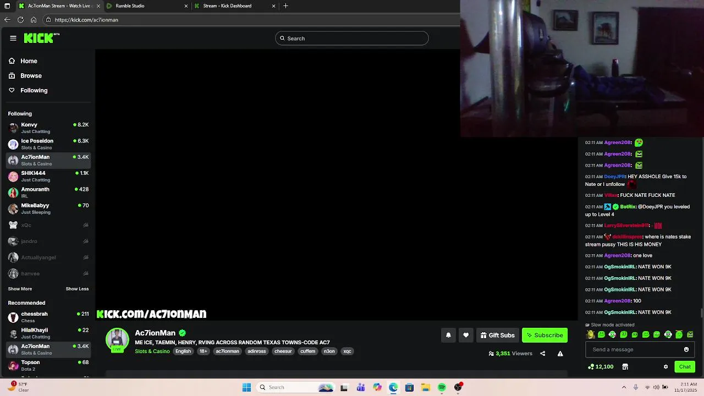The width and height of the screenshot is (704, 396).
Task: Open Windows Start menu
Action: (x=246, y=387)
